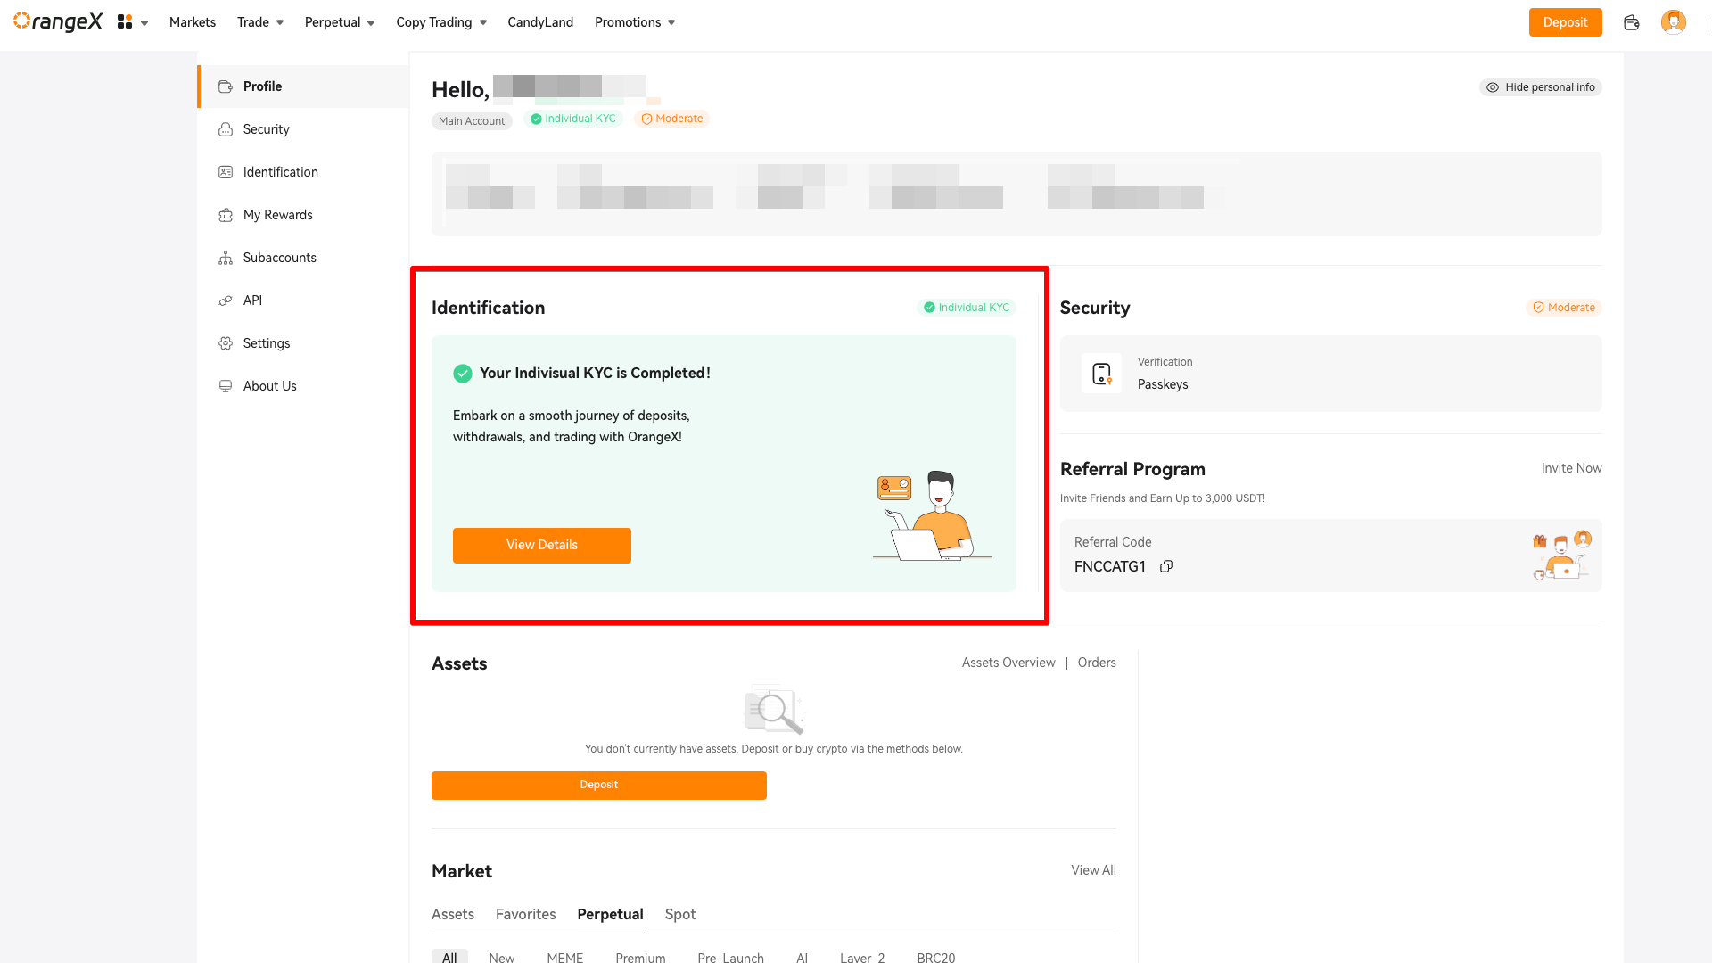Select the Premium category filter
The image size is (1712, 963).
[x=640, y=957]
